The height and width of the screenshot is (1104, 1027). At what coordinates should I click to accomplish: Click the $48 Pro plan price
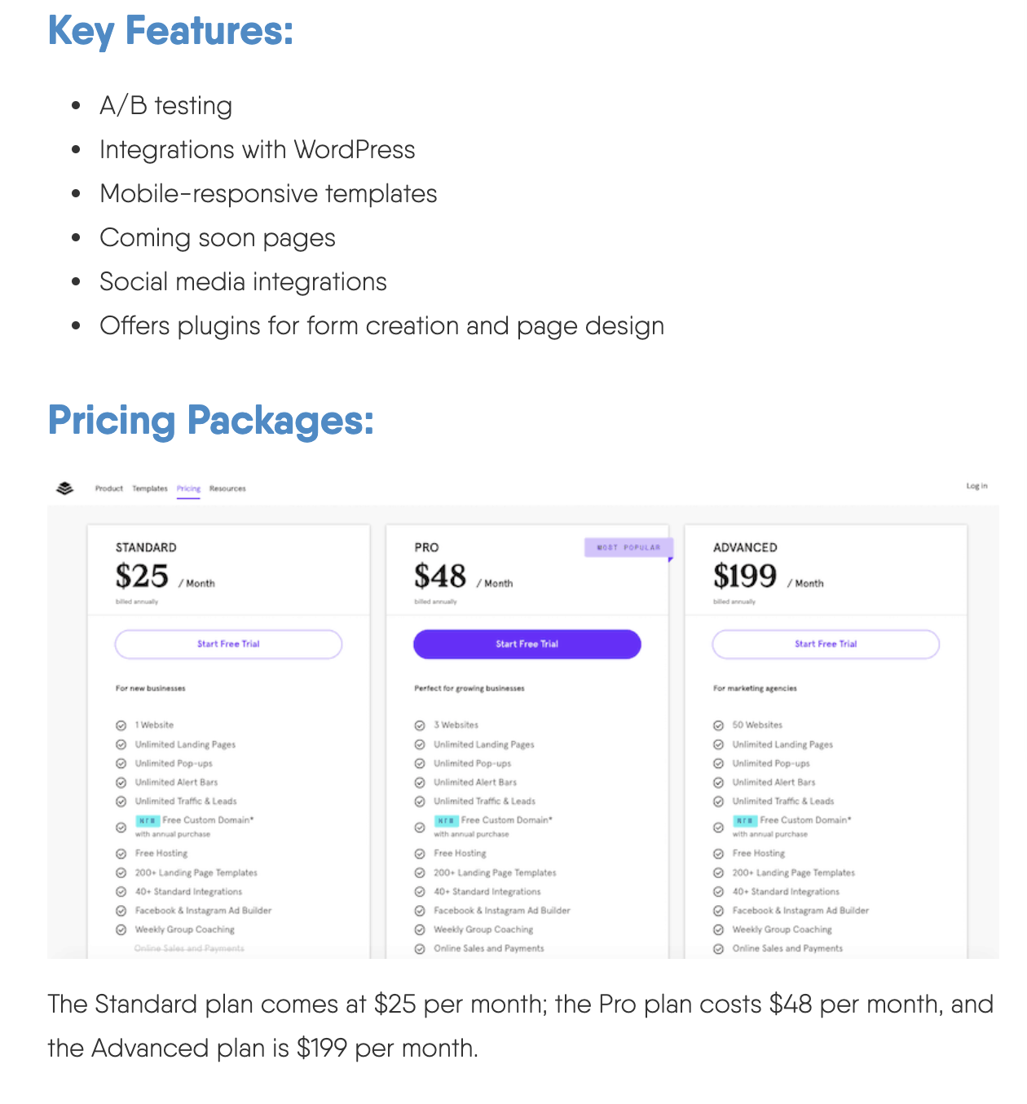point(440,576)
